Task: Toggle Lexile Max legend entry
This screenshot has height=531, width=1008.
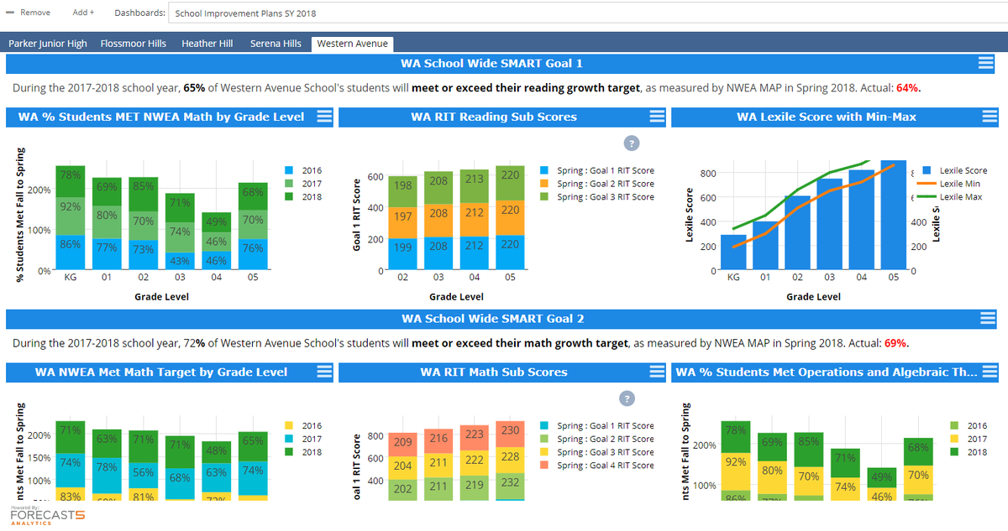Action: [952, 196]
